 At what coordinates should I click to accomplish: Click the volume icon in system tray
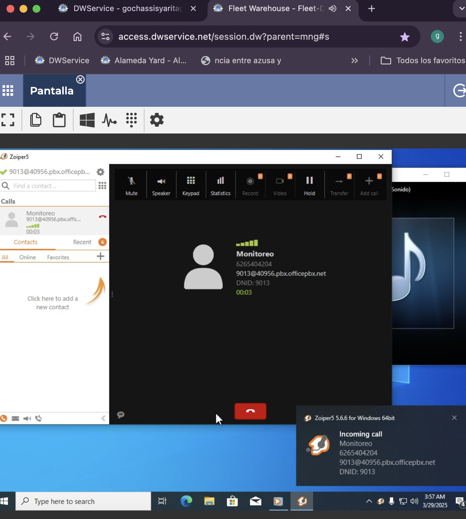[414, 501]
